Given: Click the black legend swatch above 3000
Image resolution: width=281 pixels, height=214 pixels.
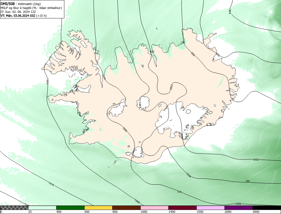Looking at the screenshot, I should 267,208.
